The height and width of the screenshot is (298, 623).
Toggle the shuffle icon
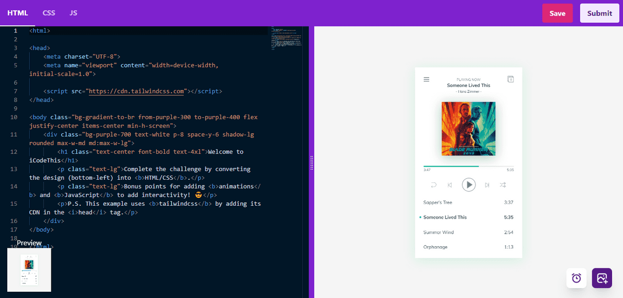click(503, 185)
